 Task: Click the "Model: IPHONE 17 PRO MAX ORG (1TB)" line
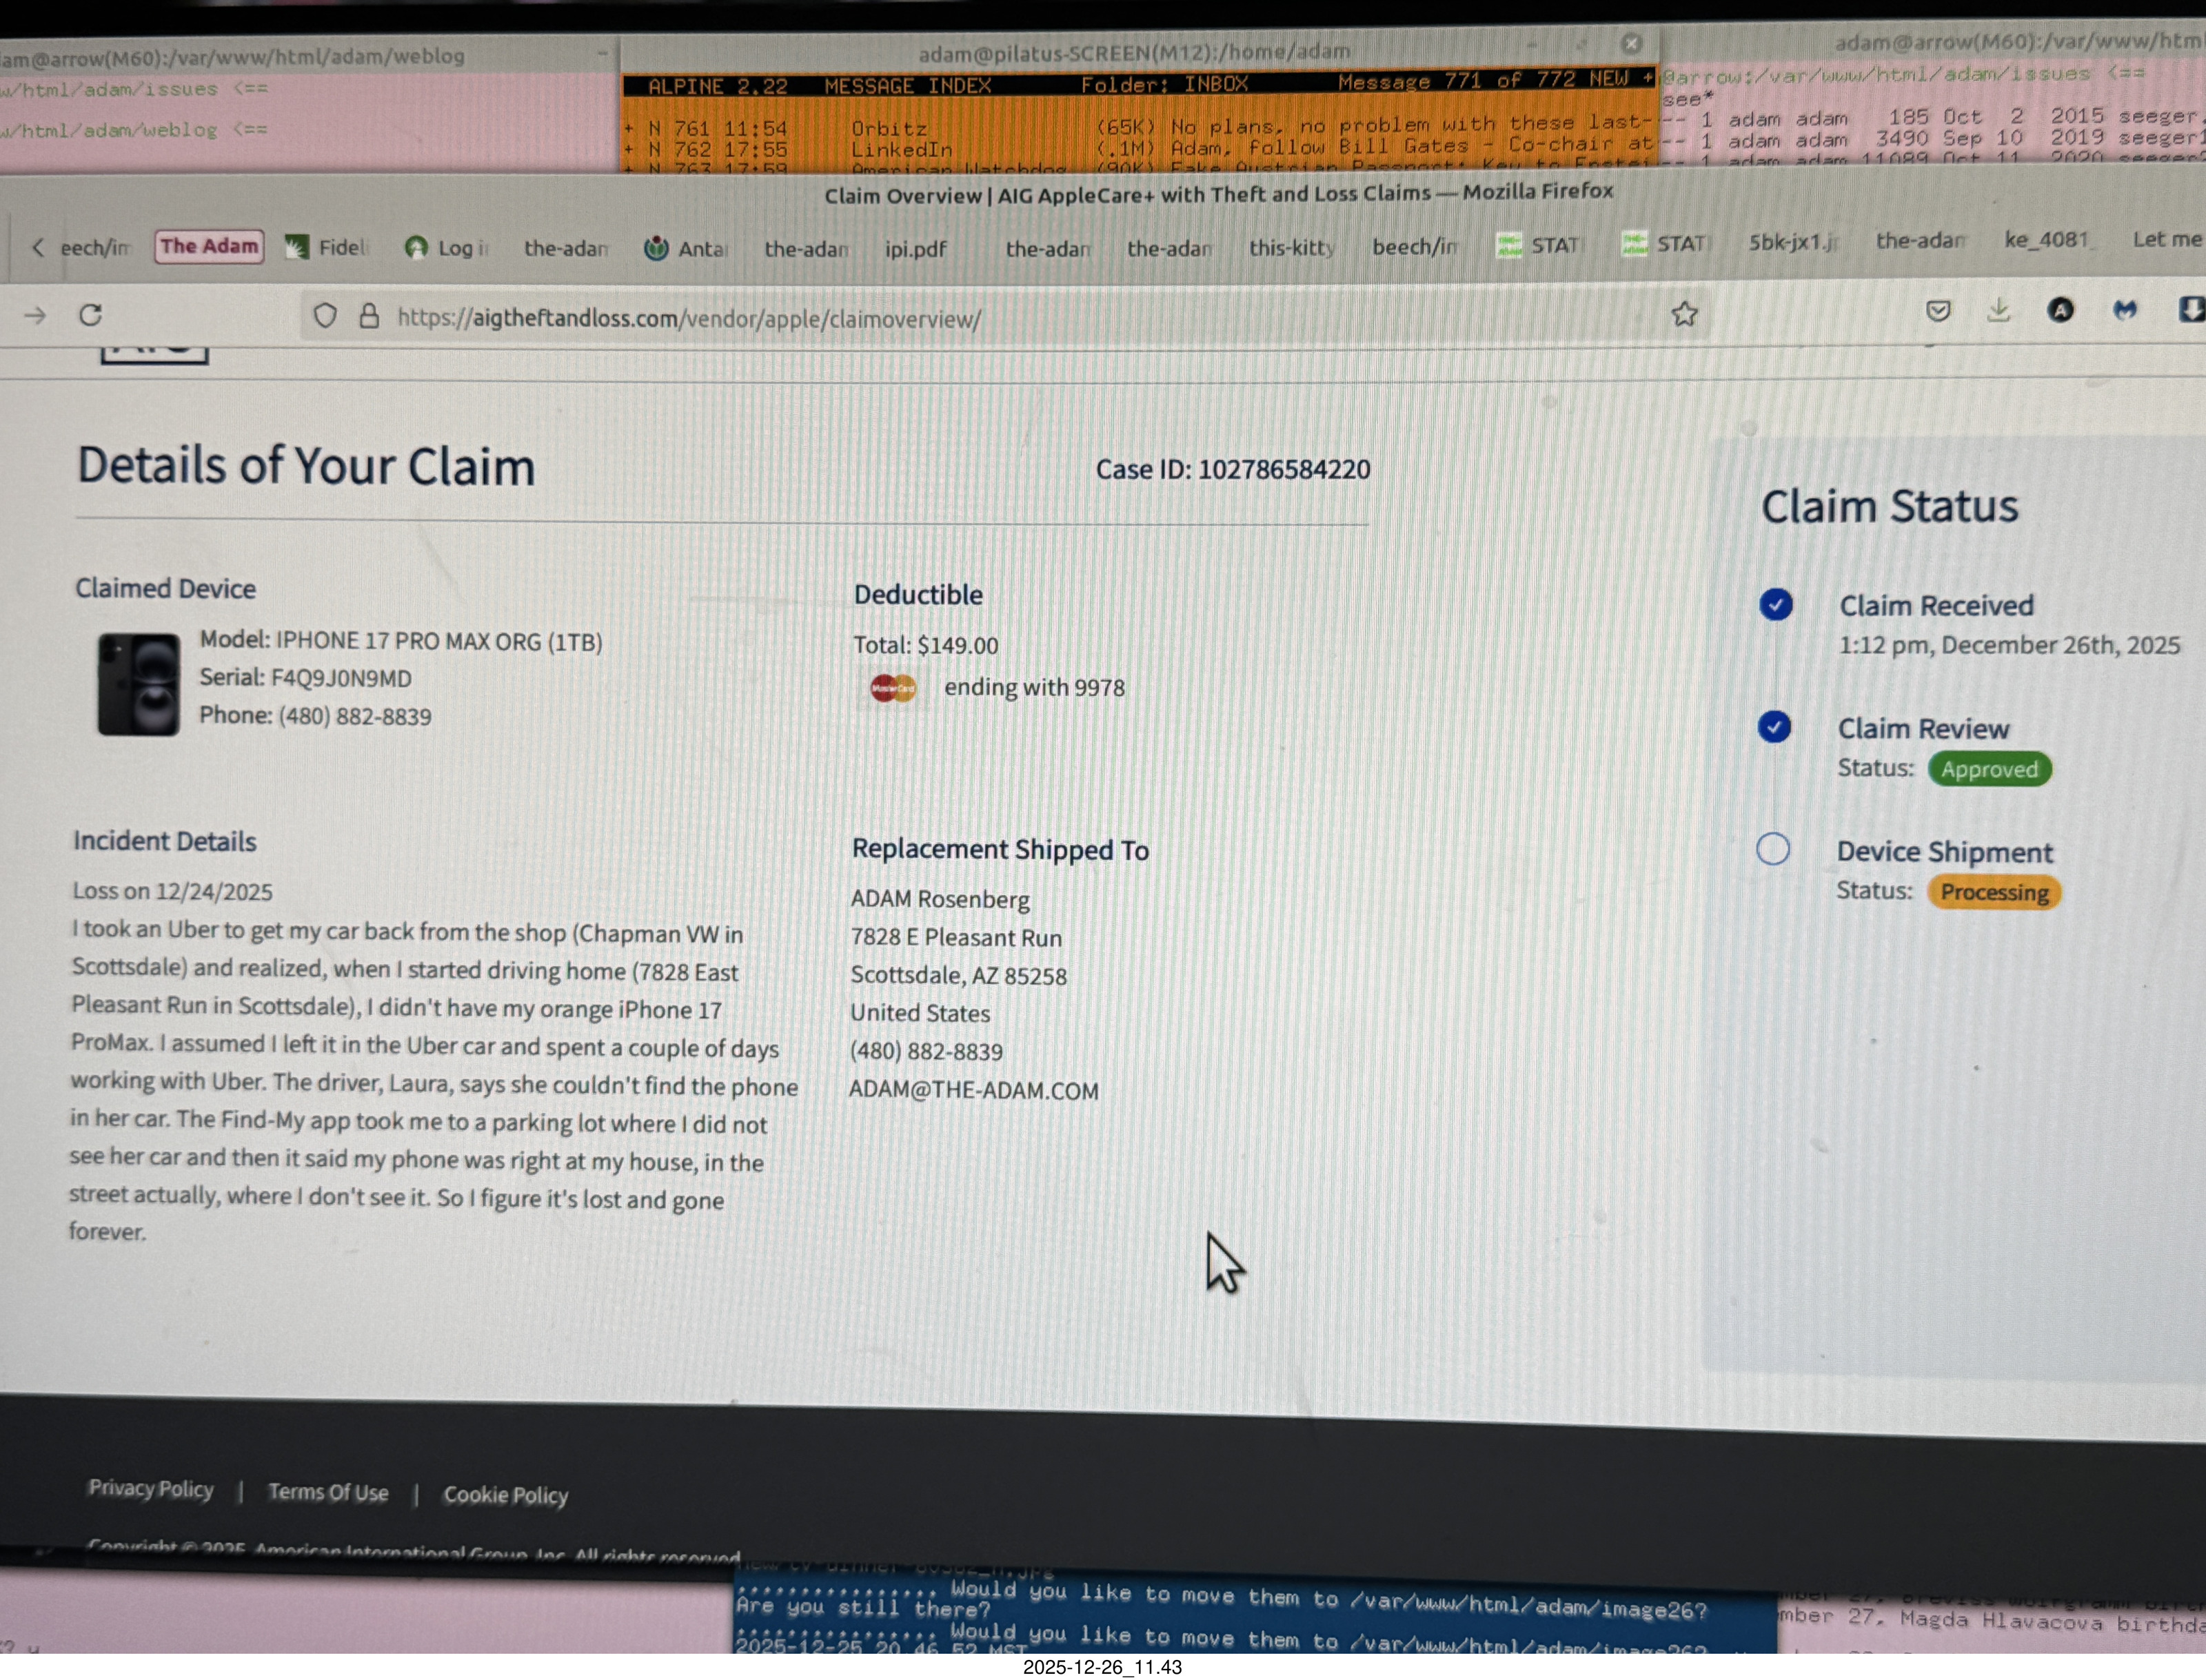tap(400, 641)
